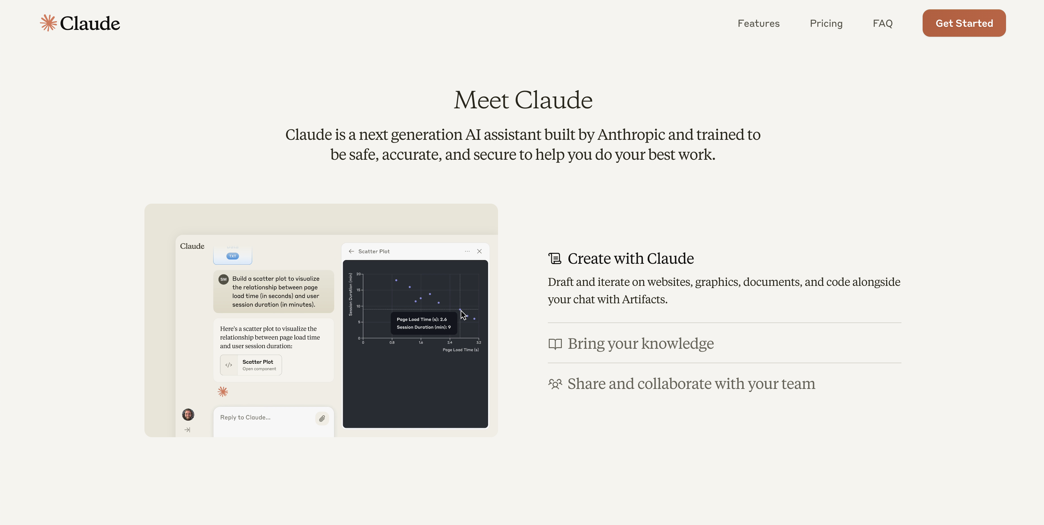
Task: Click the FAQ link in the navigation bar
Action: click(x=883, y=23)
